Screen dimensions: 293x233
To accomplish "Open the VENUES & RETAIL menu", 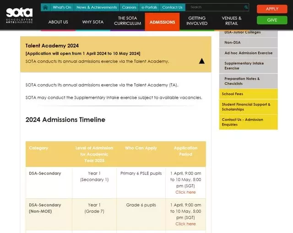I will pos(232,21).
